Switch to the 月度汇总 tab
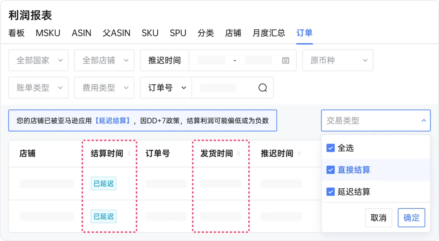The width and height of the screenshot is (439, 241). [269, 33]
